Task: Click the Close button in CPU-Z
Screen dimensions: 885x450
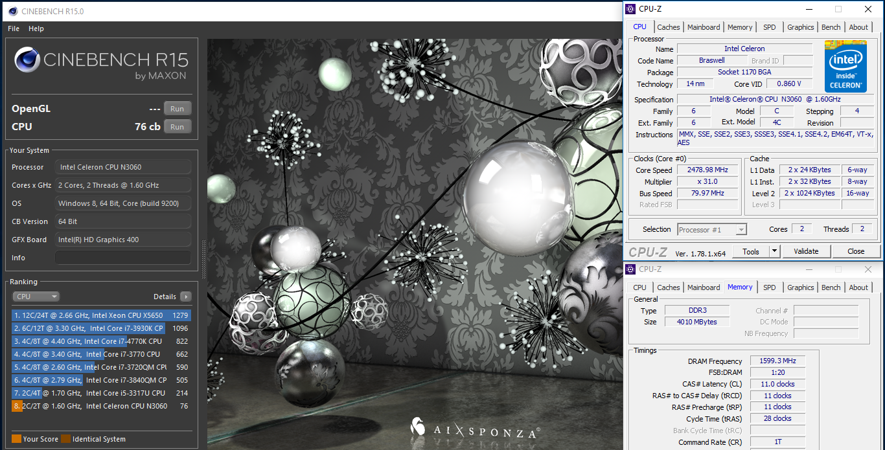Action: point(856,251)
